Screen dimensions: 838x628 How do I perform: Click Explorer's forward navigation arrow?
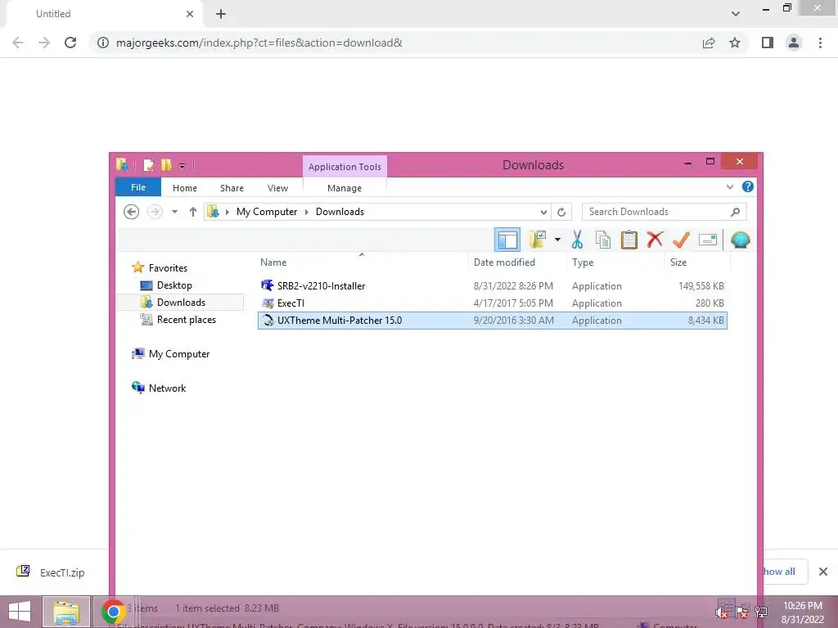155,212
